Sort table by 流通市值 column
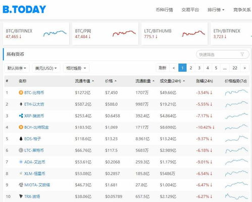Screen dimensions: 252x202 84,81
